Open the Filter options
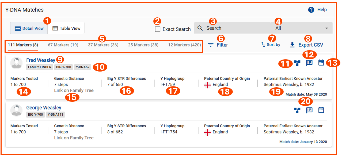The height and width of the screenshot is (157, 342). click(218, 45)
